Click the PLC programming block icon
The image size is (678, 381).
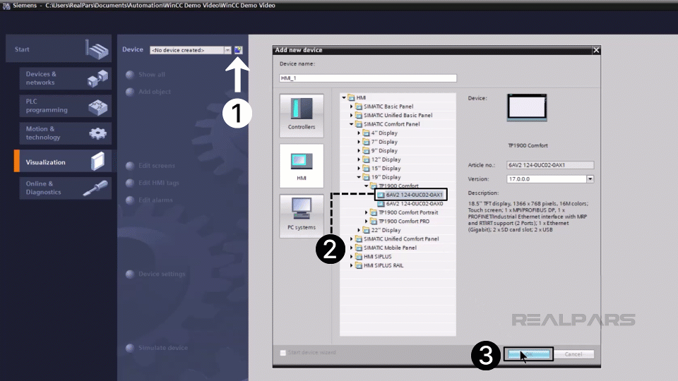point(97,107)
